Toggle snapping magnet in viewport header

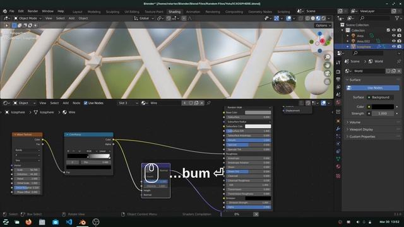tap(169, 18)
